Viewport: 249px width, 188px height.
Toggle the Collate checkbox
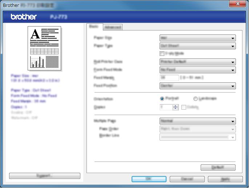[184, 107]
